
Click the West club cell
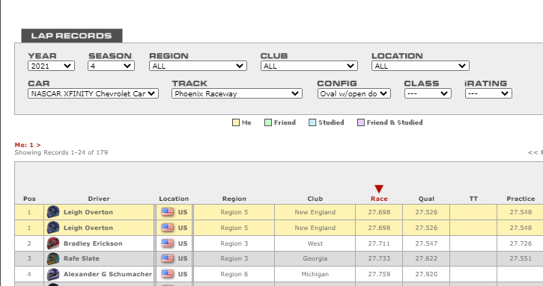tap(315, 243)
